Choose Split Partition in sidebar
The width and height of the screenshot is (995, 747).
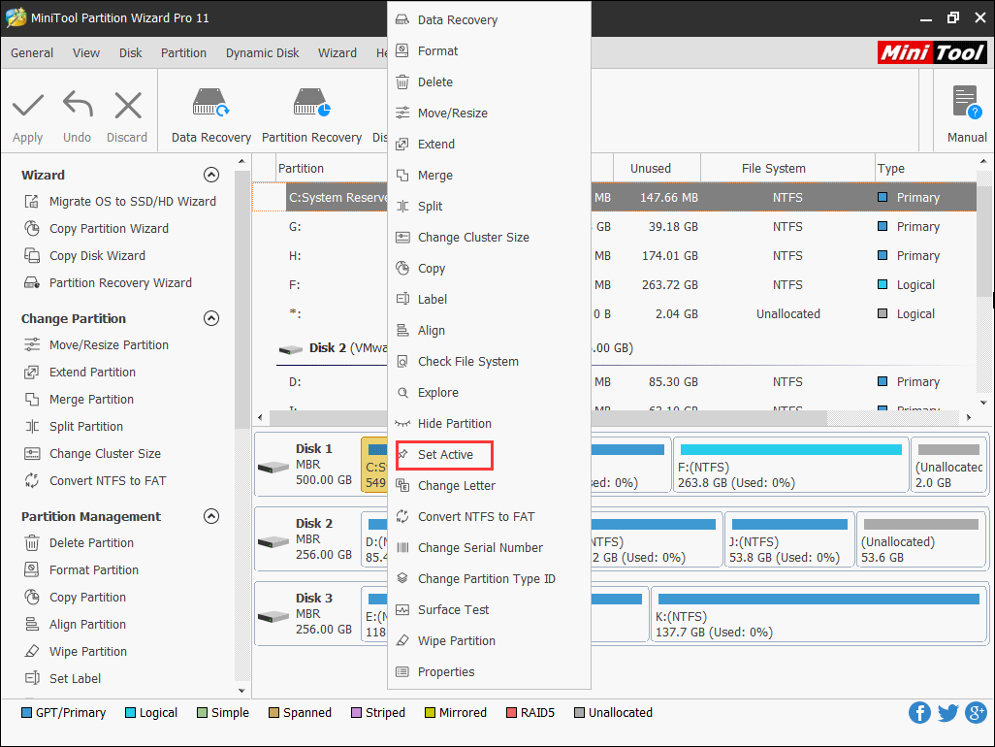74,427
